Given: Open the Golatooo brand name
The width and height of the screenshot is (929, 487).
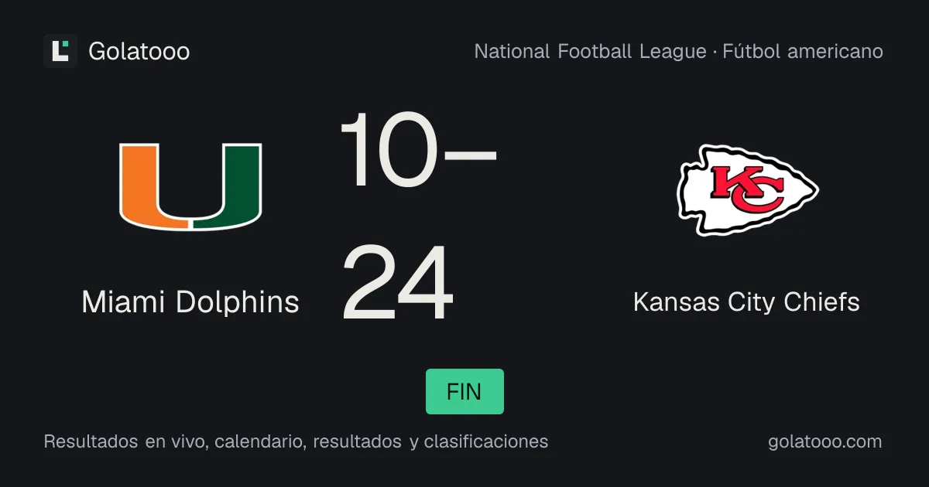Looking at the screenshot, I should (x=139, y=52).
